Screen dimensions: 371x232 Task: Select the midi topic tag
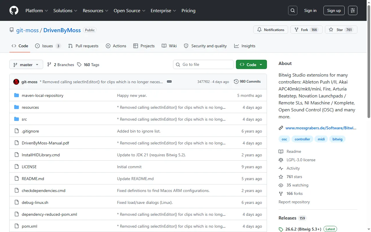[x=321, y=139]
